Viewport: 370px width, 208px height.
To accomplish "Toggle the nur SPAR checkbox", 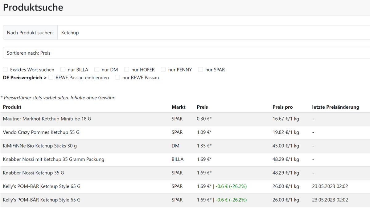I will coord(201,70).
